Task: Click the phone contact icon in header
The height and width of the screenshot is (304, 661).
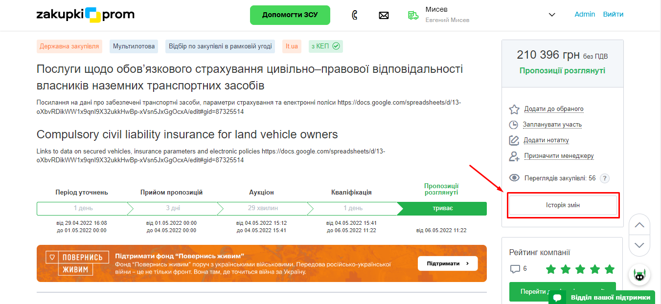Action: (355, 15)
